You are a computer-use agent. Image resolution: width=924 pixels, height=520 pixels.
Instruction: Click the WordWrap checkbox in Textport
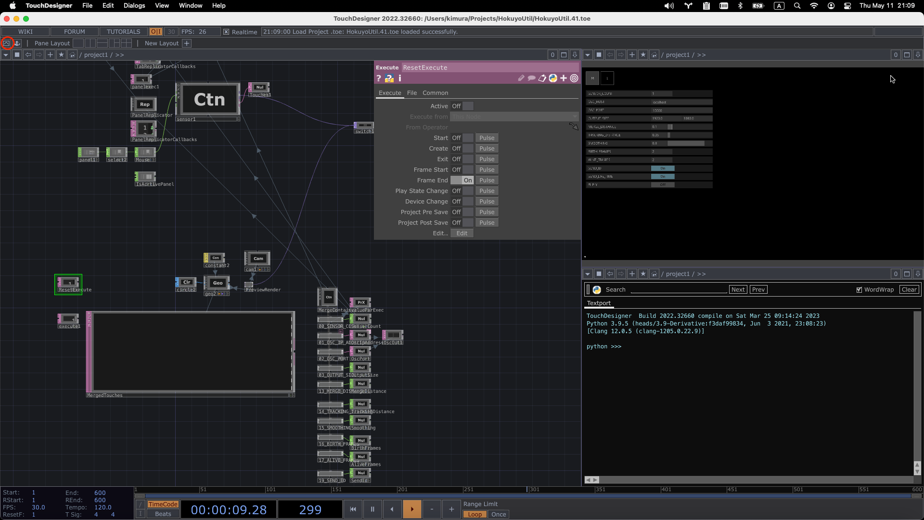(860, 289)
